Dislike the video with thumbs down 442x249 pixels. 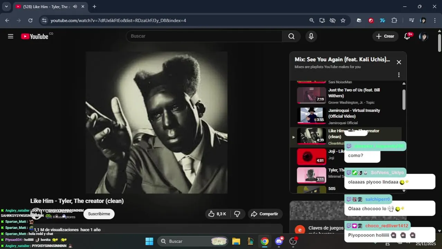pyautogui.click(x=237, y=214)
